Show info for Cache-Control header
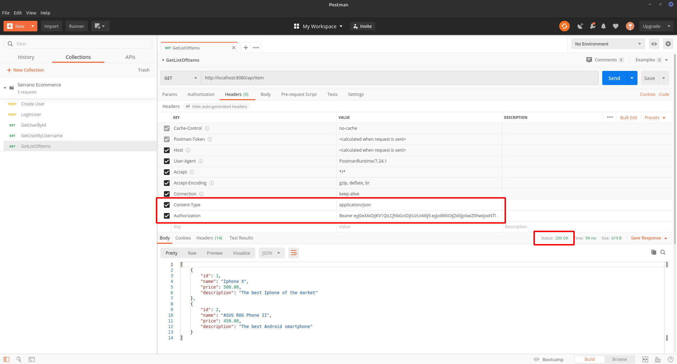 click(x=207, y=128)
